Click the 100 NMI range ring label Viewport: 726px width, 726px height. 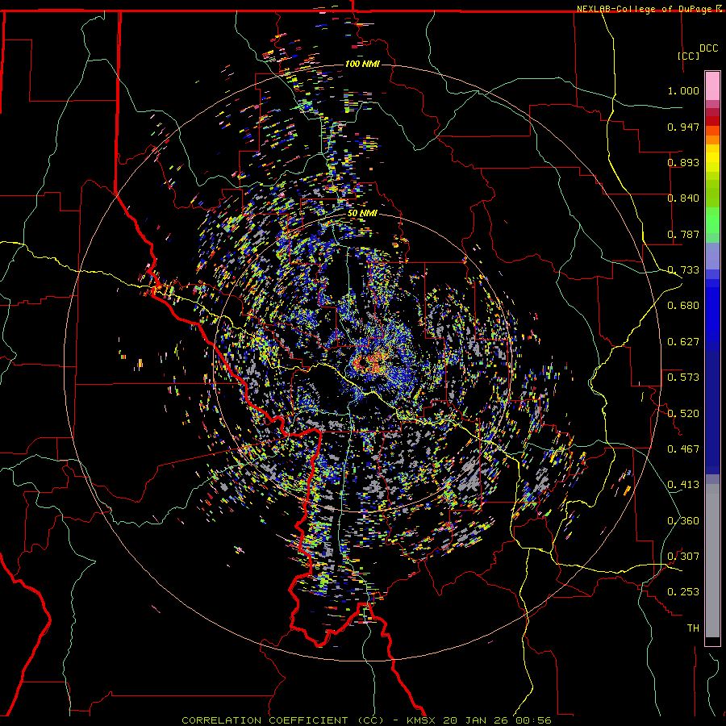[362, 64]
